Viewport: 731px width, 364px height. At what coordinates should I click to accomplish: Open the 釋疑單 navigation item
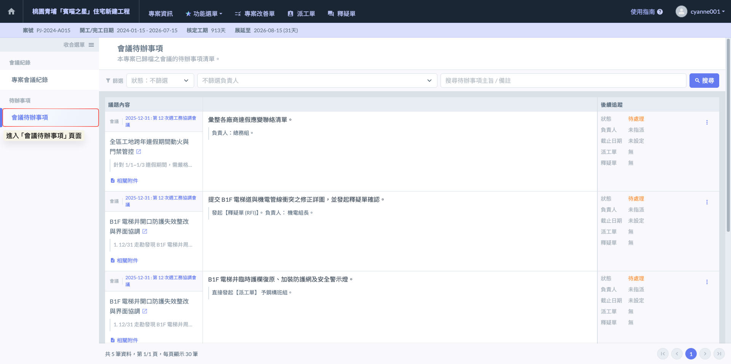click(x=342, y=14)
